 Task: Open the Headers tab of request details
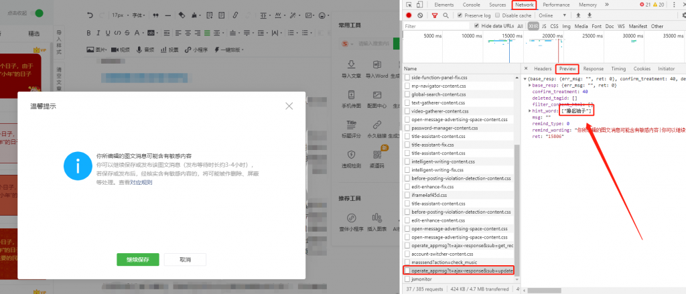tap(543, 69)
